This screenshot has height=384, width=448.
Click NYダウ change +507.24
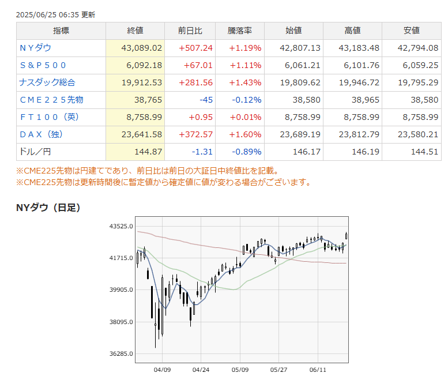[x=195, y=48]
